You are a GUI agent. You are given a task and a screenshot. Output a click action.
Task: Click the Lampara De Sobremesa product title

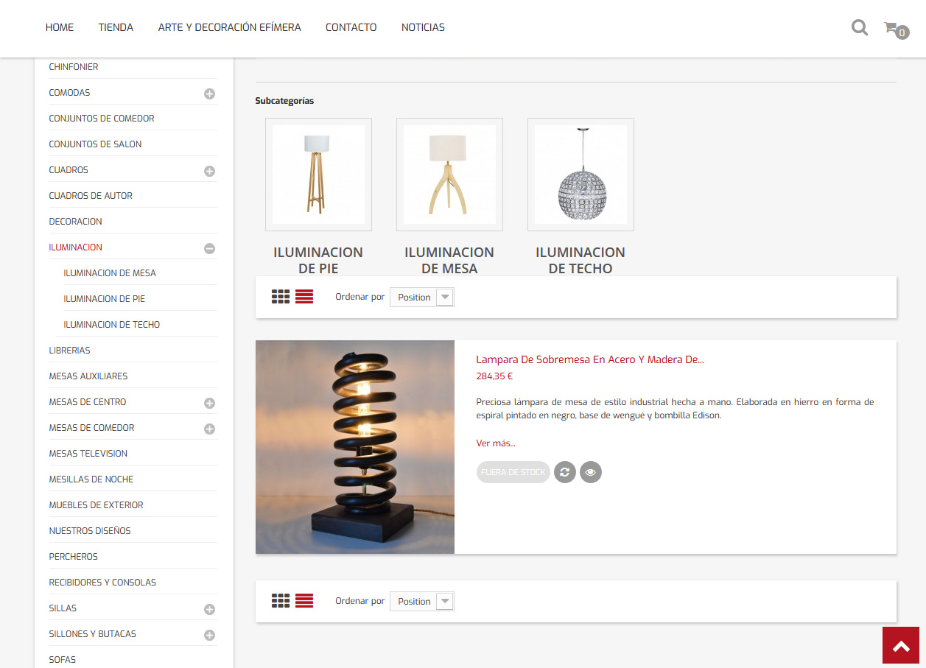tap(590, 359)
